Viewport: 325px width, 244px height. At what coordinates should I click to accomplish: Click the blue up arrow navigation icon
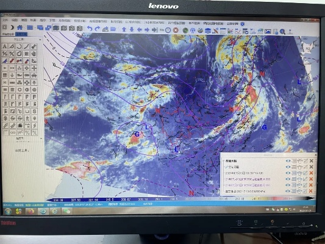124,29
